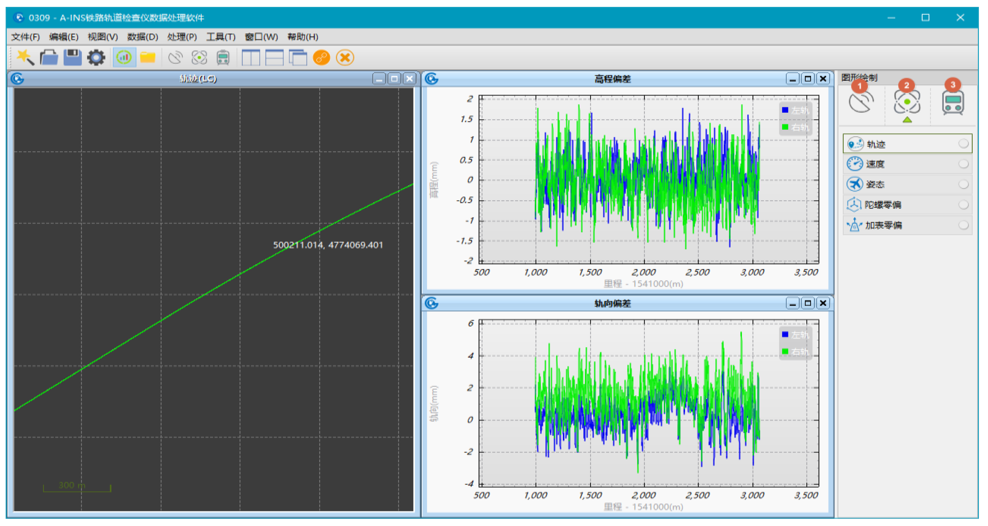The image size is (988, 526).
Task: Enable the 姿态 plot radio button
Action: pos(964,185)
